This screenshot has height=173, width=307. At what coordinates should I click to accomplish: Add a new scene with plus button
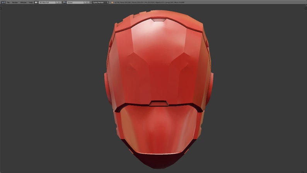click(x=85, y=2)
